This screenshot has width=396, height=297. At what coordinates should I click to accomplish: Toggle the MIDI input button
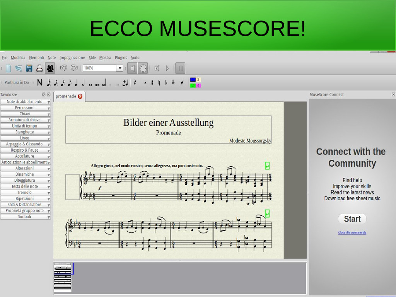(143, 68)
